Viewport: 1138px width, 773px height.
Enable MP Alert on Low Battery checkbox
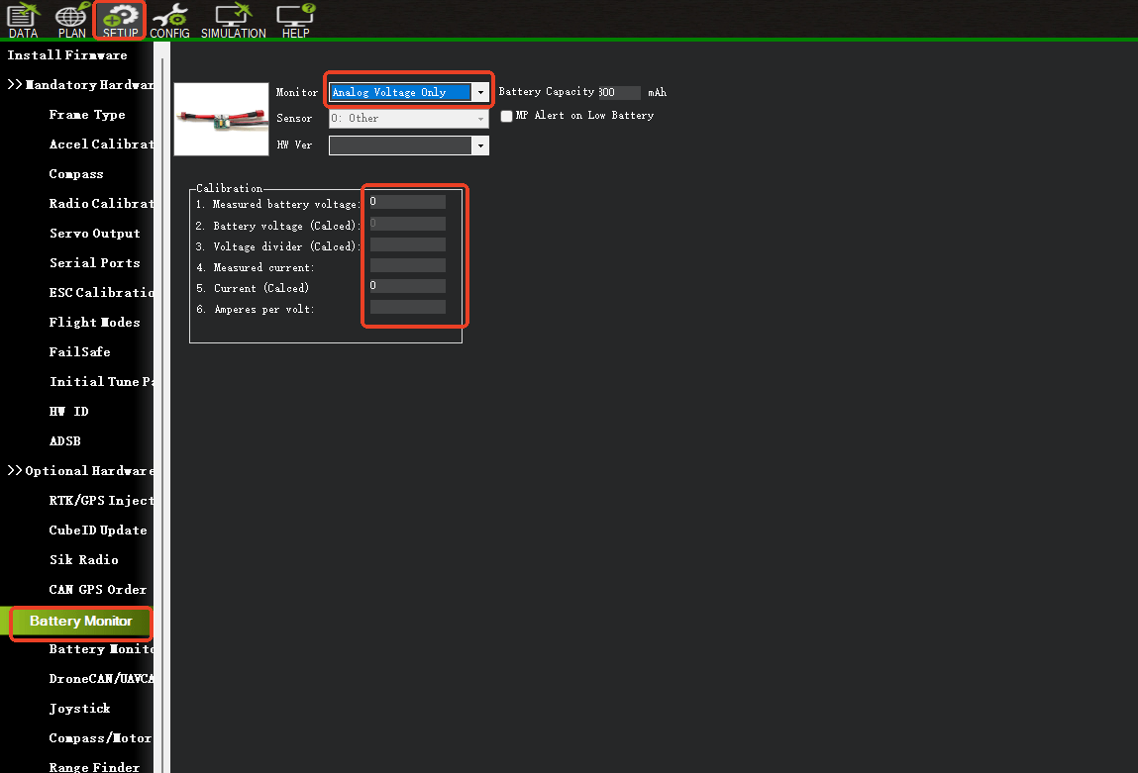pos(507,116)
